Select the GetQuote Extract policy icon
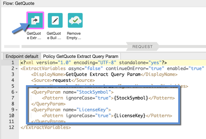Viewport: 206px width, 139px height. [x=35, y=20]
